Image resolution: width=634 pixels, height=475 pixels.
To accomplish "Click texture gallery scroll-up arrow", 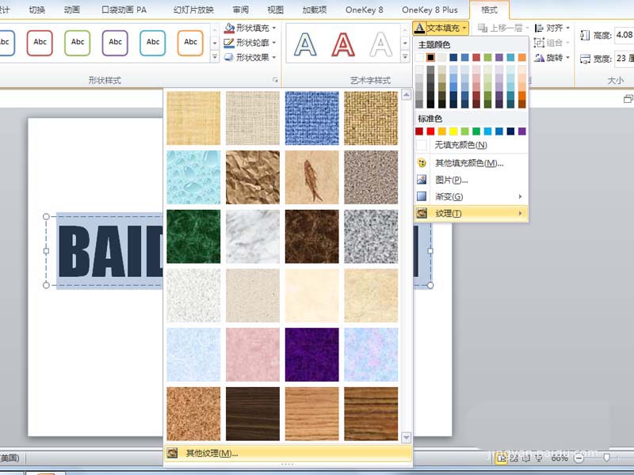I will 406,95.
